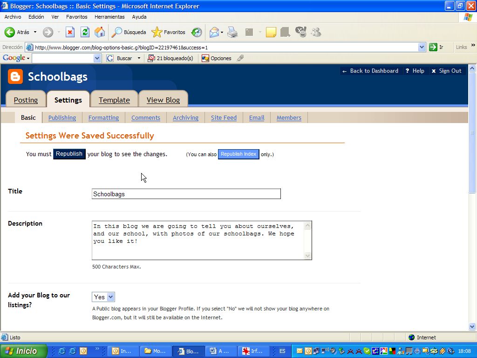The height and width of the screenshot is (358, 477).
Task: Open Búsqueda search magnifier
Action: (x=116, y=32)
